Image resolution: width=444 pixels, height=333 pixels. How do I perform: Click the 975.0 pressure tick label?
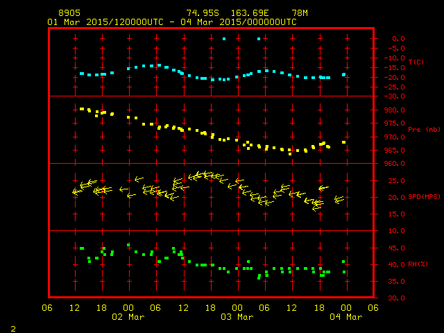tap(396, 123)
